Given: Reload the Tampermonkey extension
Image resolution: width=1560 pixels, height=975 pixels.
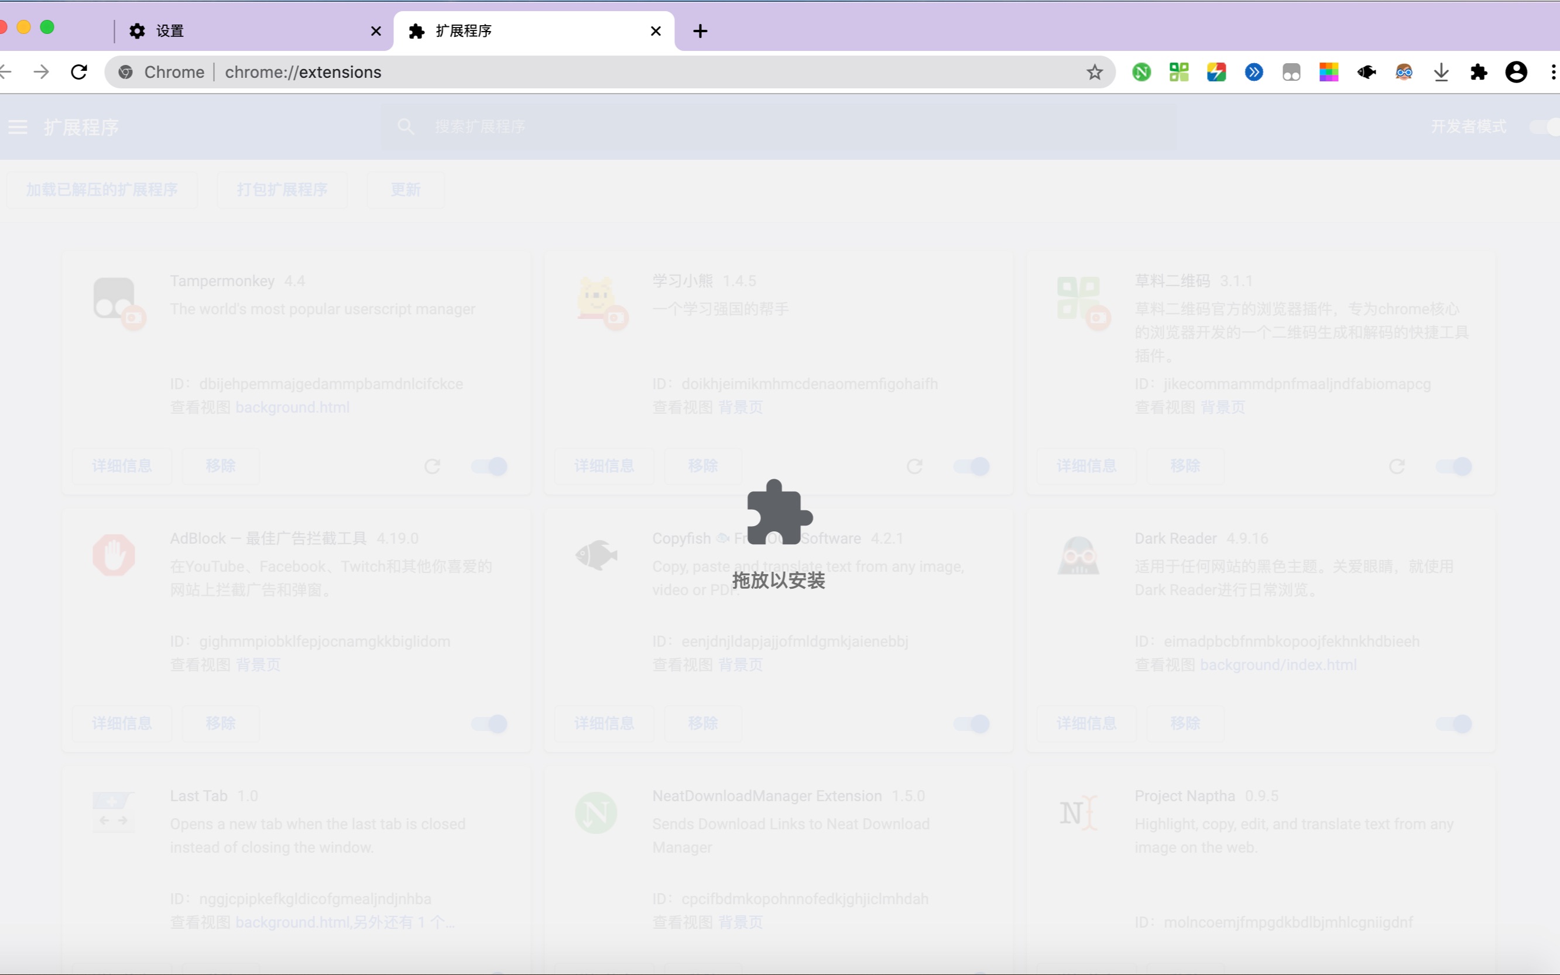Looking at the screenshot, I should [432, 466].
